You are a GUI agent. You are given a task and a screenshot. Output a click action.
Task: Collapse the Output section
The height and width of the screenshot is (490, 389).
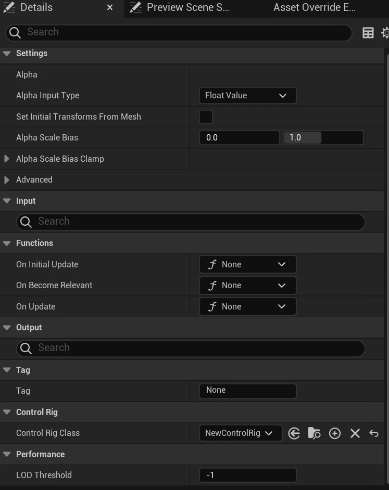7,328
